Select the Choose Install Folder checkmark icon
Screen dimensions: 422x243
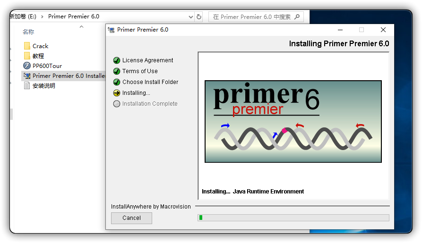click(117, 82)
